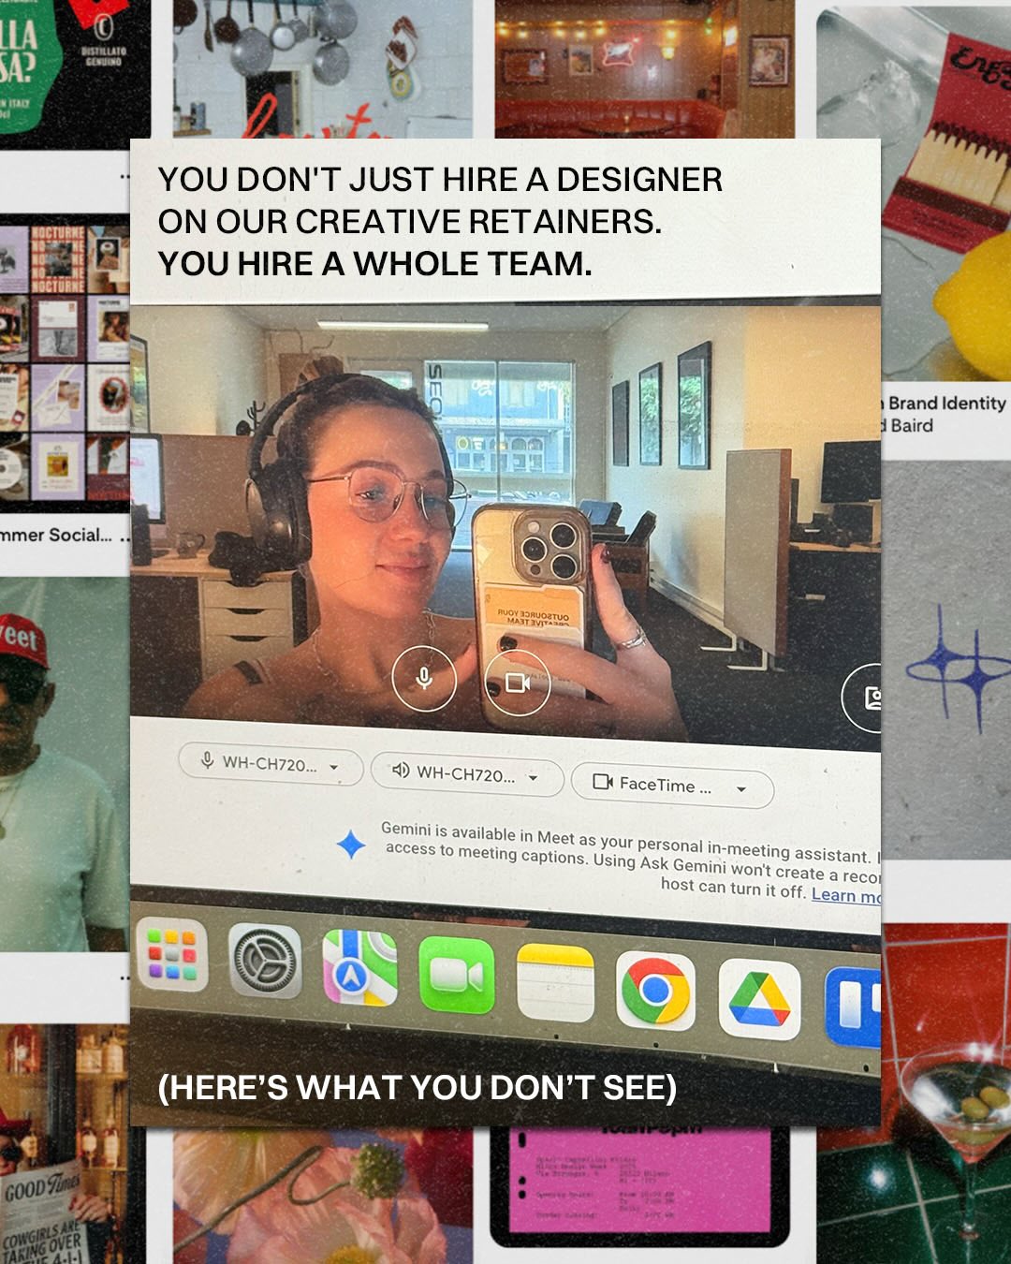Open the red cap man thumbnail
Image resolution: width=1011 pixels, height=1264 pixels.
click(65, 763)
